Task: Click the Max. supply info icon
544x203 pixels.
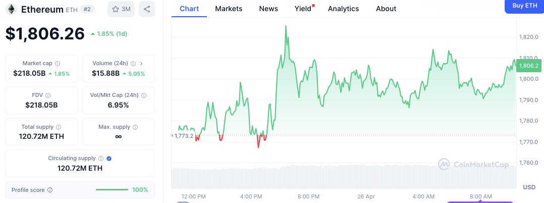Action: (x=136, y=127)
